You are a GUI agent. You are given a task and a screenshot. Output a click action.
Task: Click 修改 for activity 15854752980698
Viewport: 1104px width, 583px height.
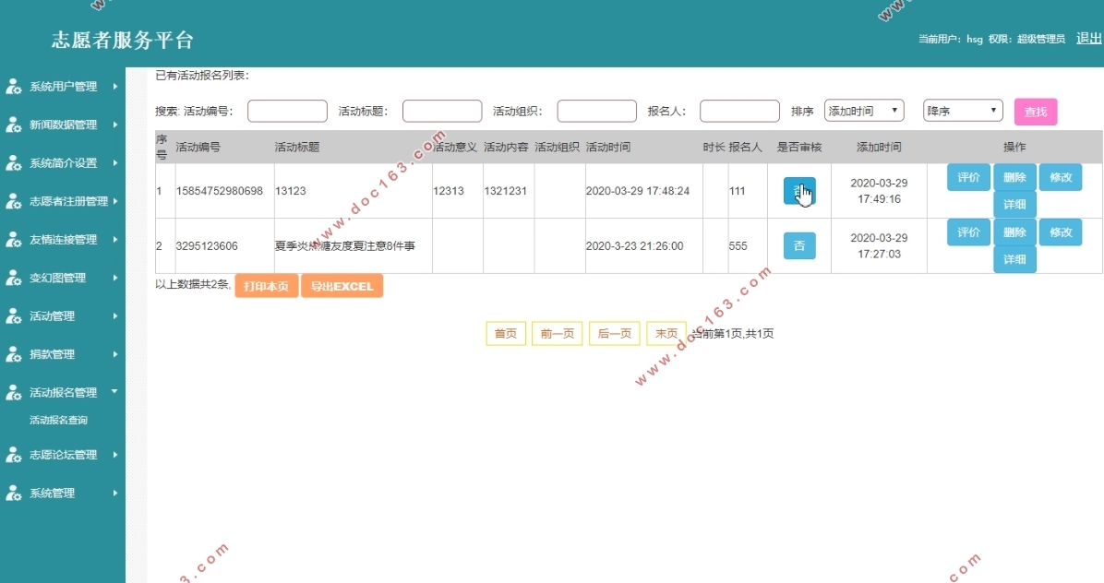pyautogui.click(x=1061, y=177)
